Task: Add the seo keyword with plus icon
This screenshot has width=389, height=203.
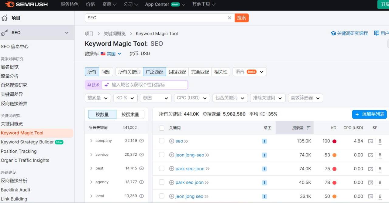Action: click(171, 141)
